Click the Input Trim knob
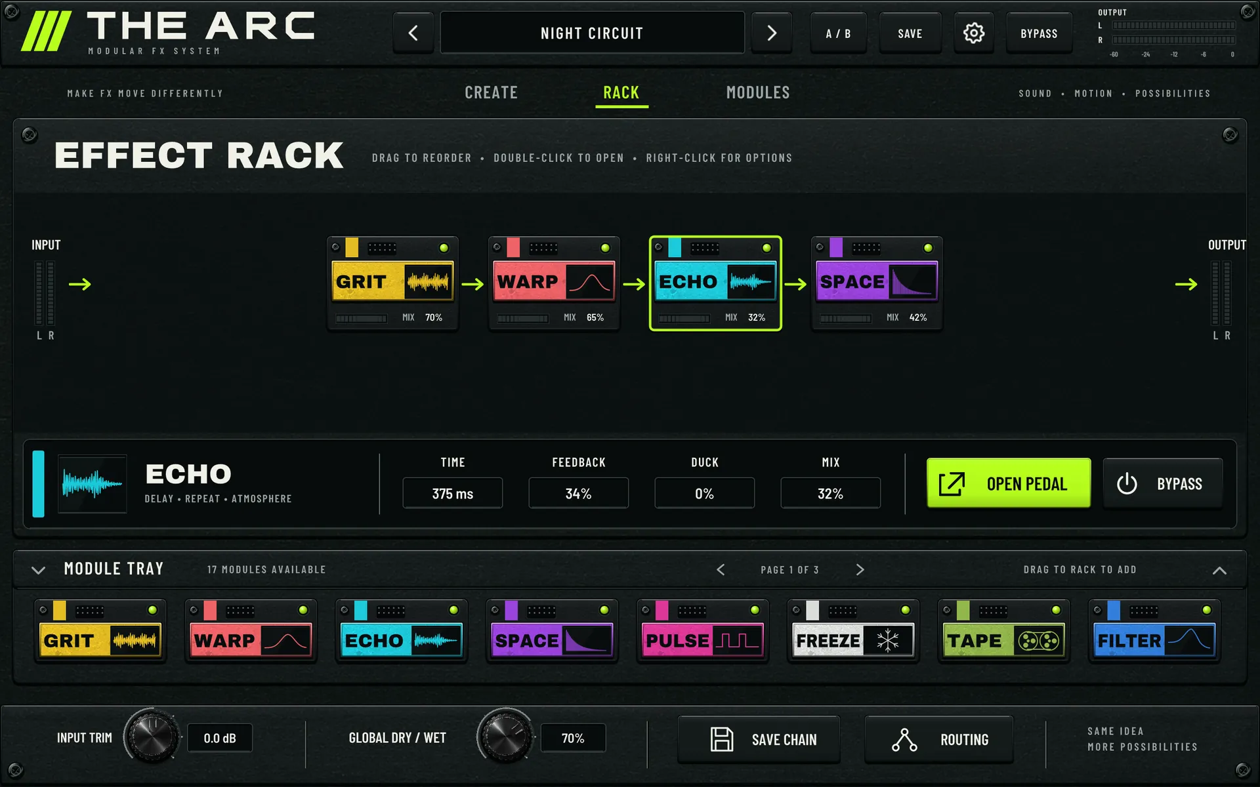This screenshot has height=787, width=1260. pyautogui.click(x=152, y=737)
